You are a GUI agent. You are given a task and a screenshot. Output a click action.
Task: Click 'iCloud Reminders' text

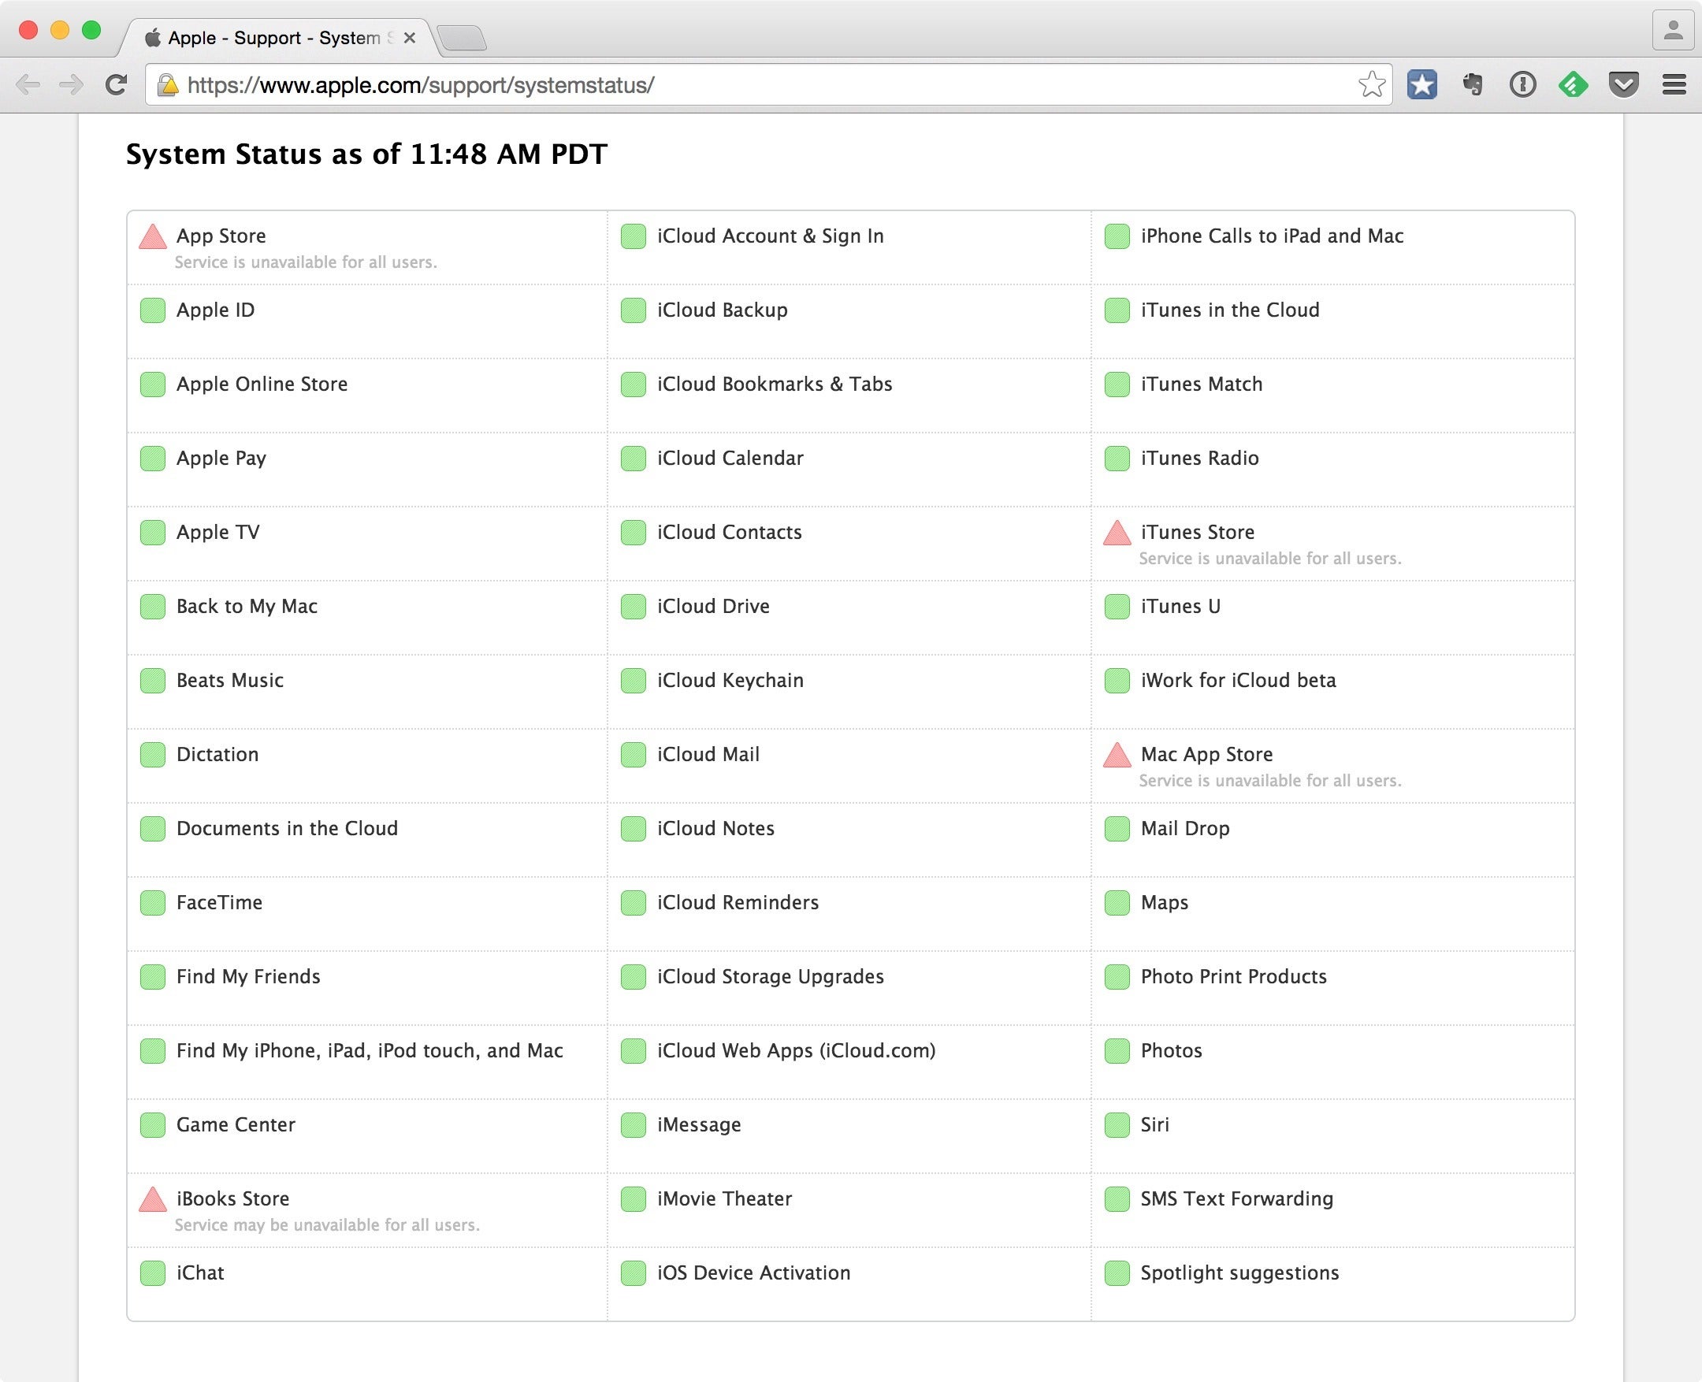[x=738, y=903]
